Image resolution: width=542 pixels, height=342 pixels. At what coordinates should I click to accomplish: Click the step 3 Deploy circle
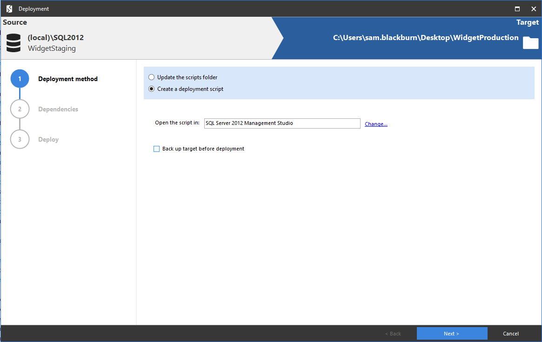(x=20, y=139)
